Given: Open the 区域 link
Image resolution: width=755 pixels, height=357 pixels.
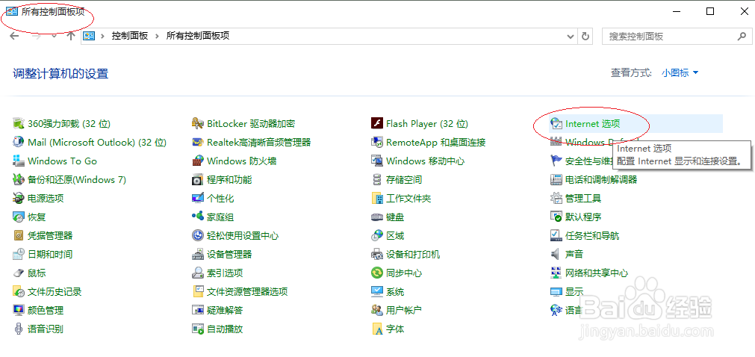Looking at the screenshot, I should pyautogui.click(x=395, y=235).
